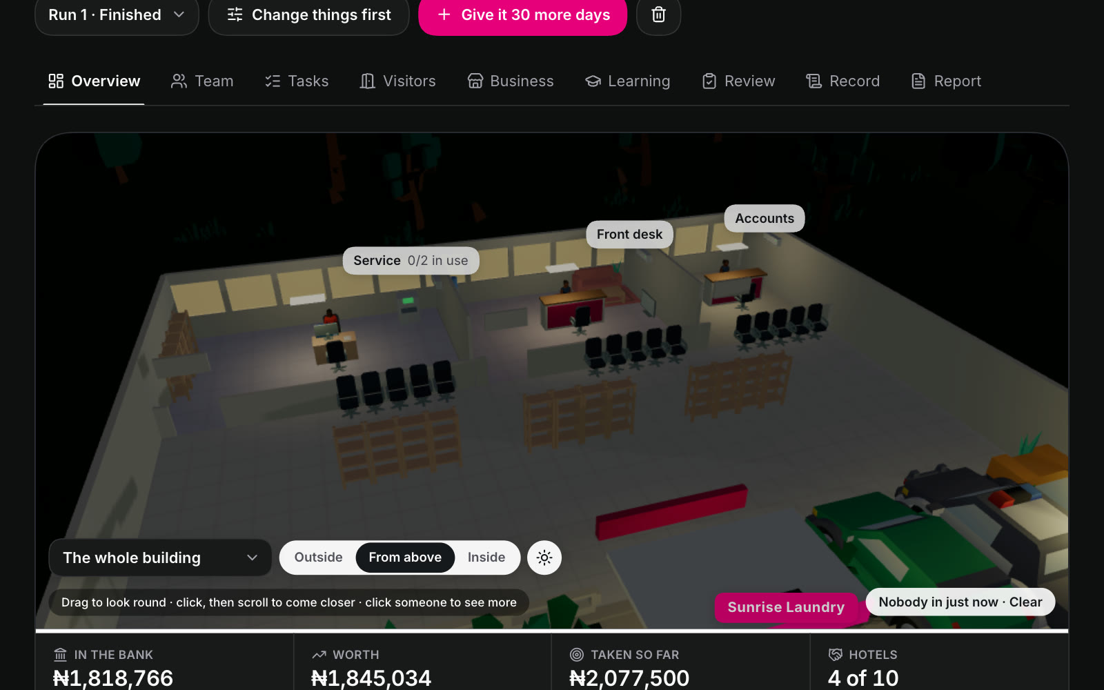
Task: Click Give it 30 more days
Action: (523, 14)
